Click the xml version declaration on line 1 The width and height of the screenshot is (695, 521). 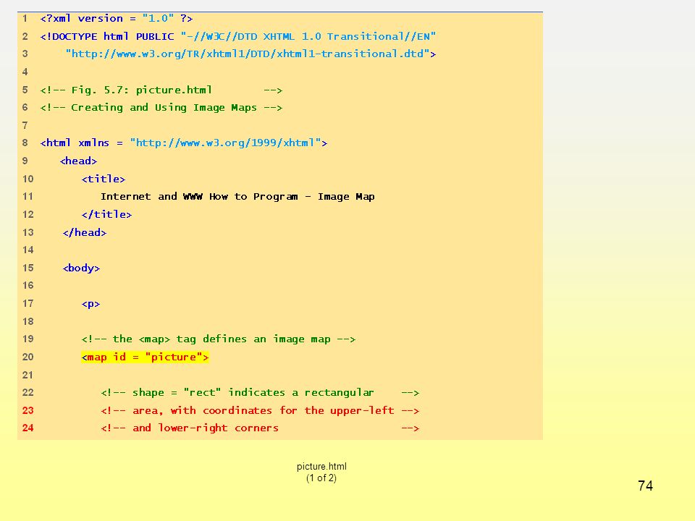click(x=116, y=19)
